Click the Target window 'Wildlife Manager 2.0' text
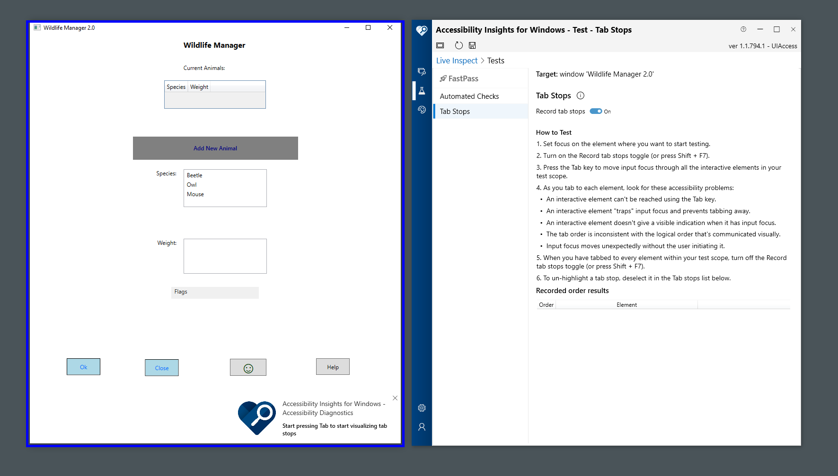Image resolution: width=838 pixels, height=476 pixels. click(594, 74)
